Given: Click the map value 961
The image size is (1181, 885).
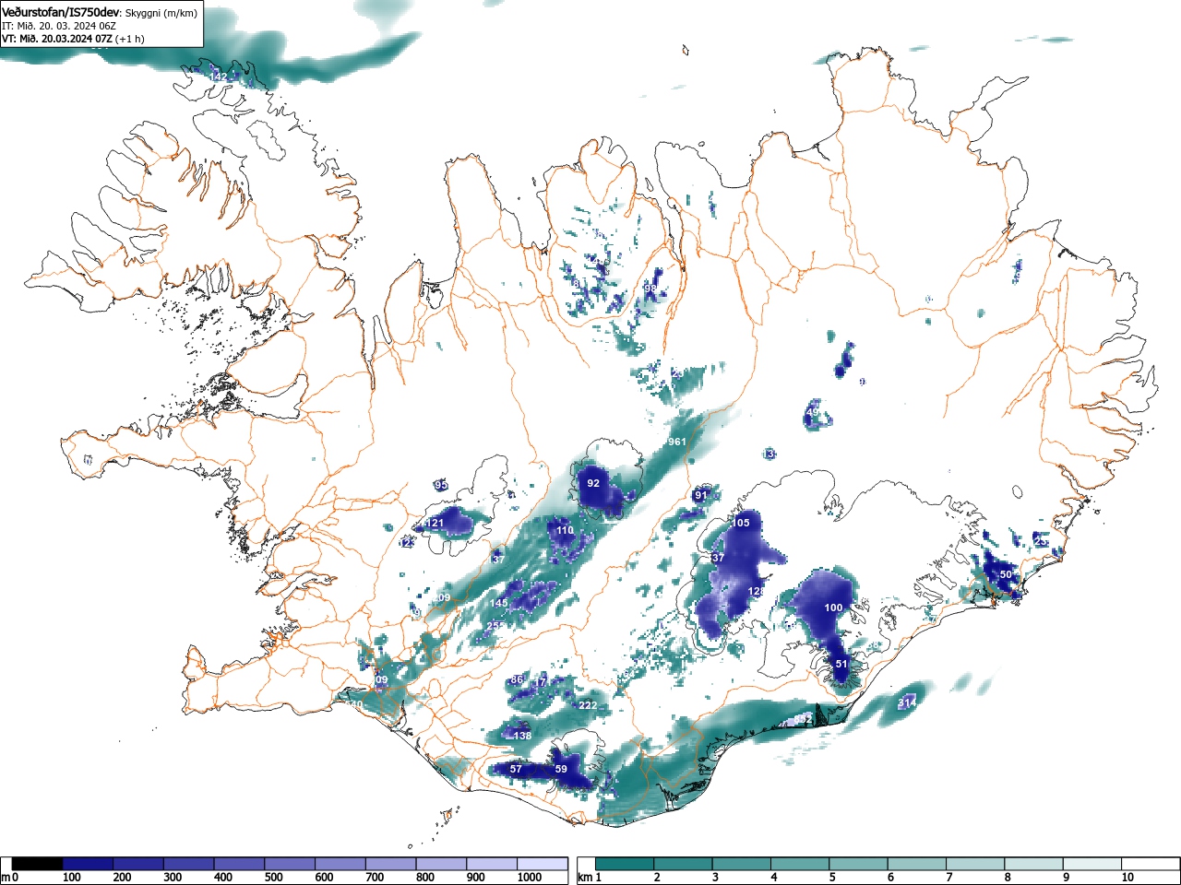Looking at the screenshot, I should pyautogui.click(x=677, y=442).
